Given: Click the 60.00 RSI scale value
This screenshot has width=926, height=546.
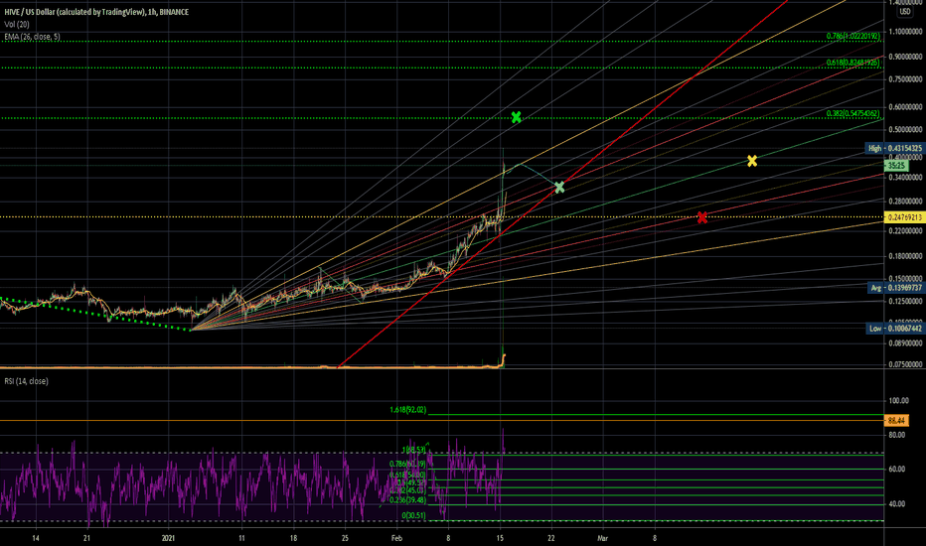Looking at the screenshot, I should pos(898,469).
